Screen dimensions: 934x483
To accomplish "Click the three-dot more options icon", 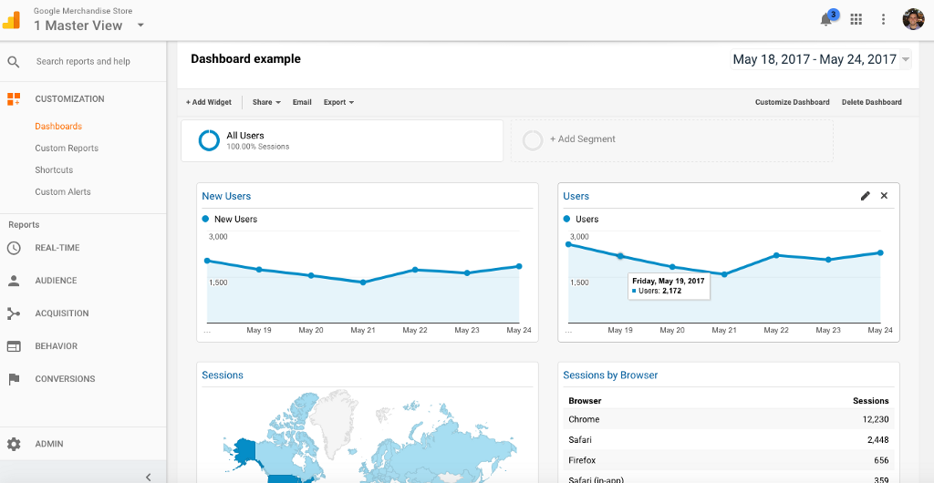I will click(883, 19).
